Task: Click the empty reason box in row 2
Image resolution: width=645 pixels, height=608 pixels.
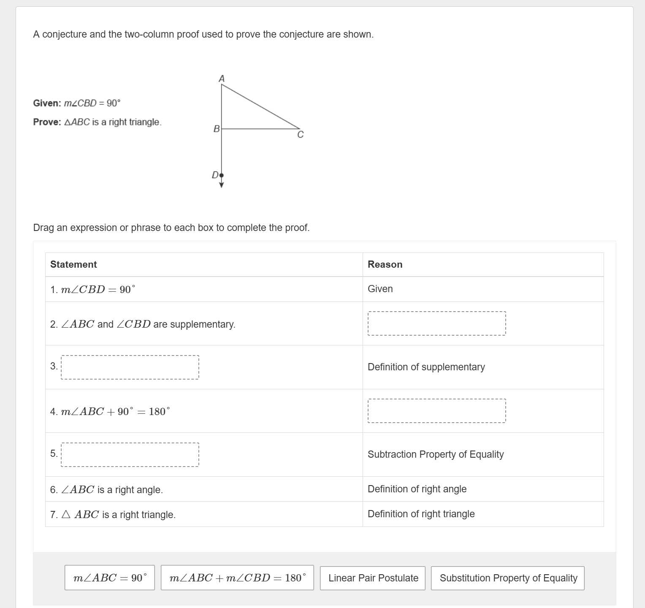Action: [x=436, y=323]
